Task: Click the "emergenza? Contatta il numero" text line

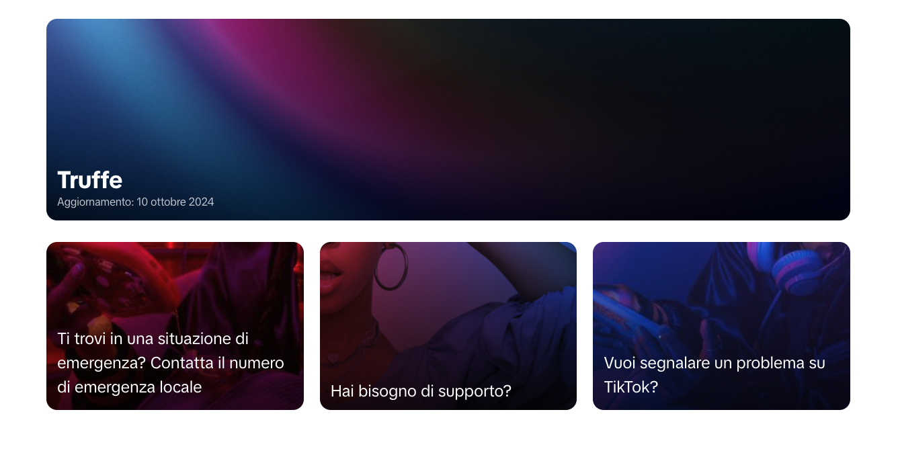Action: click(171, 363)
